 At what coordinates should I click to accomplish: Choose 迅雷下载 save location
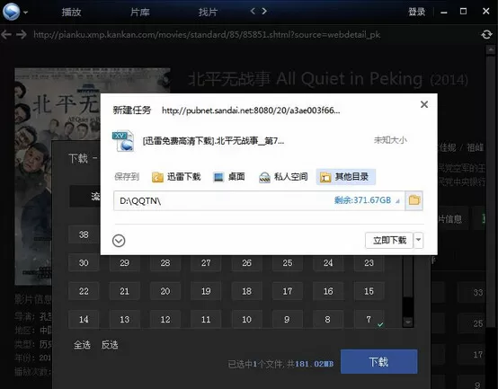click(176, 177)
